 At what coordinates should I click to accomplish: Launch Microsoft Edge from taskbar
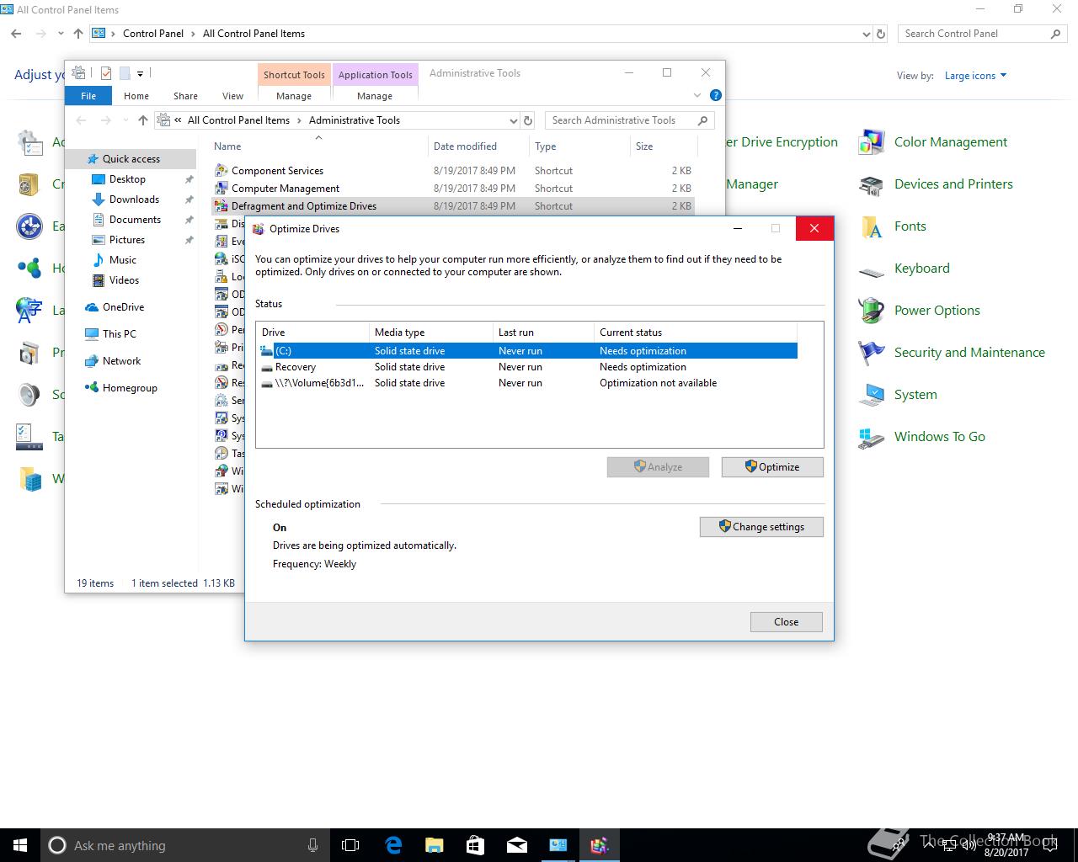pyautogui.click(x=393, y=845)
